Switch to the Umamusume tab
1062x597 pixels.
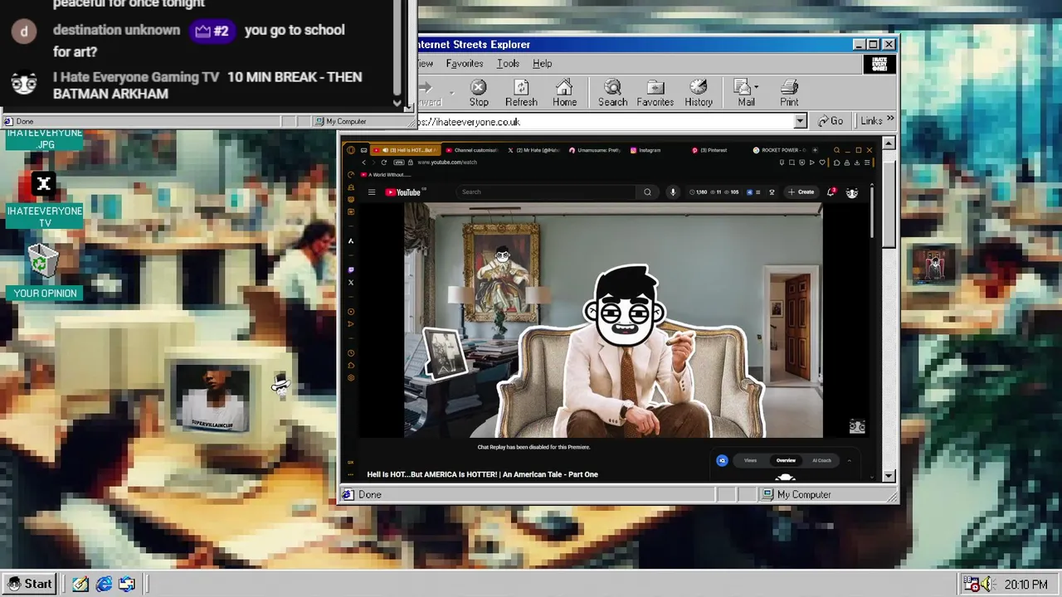coord(594,150)
